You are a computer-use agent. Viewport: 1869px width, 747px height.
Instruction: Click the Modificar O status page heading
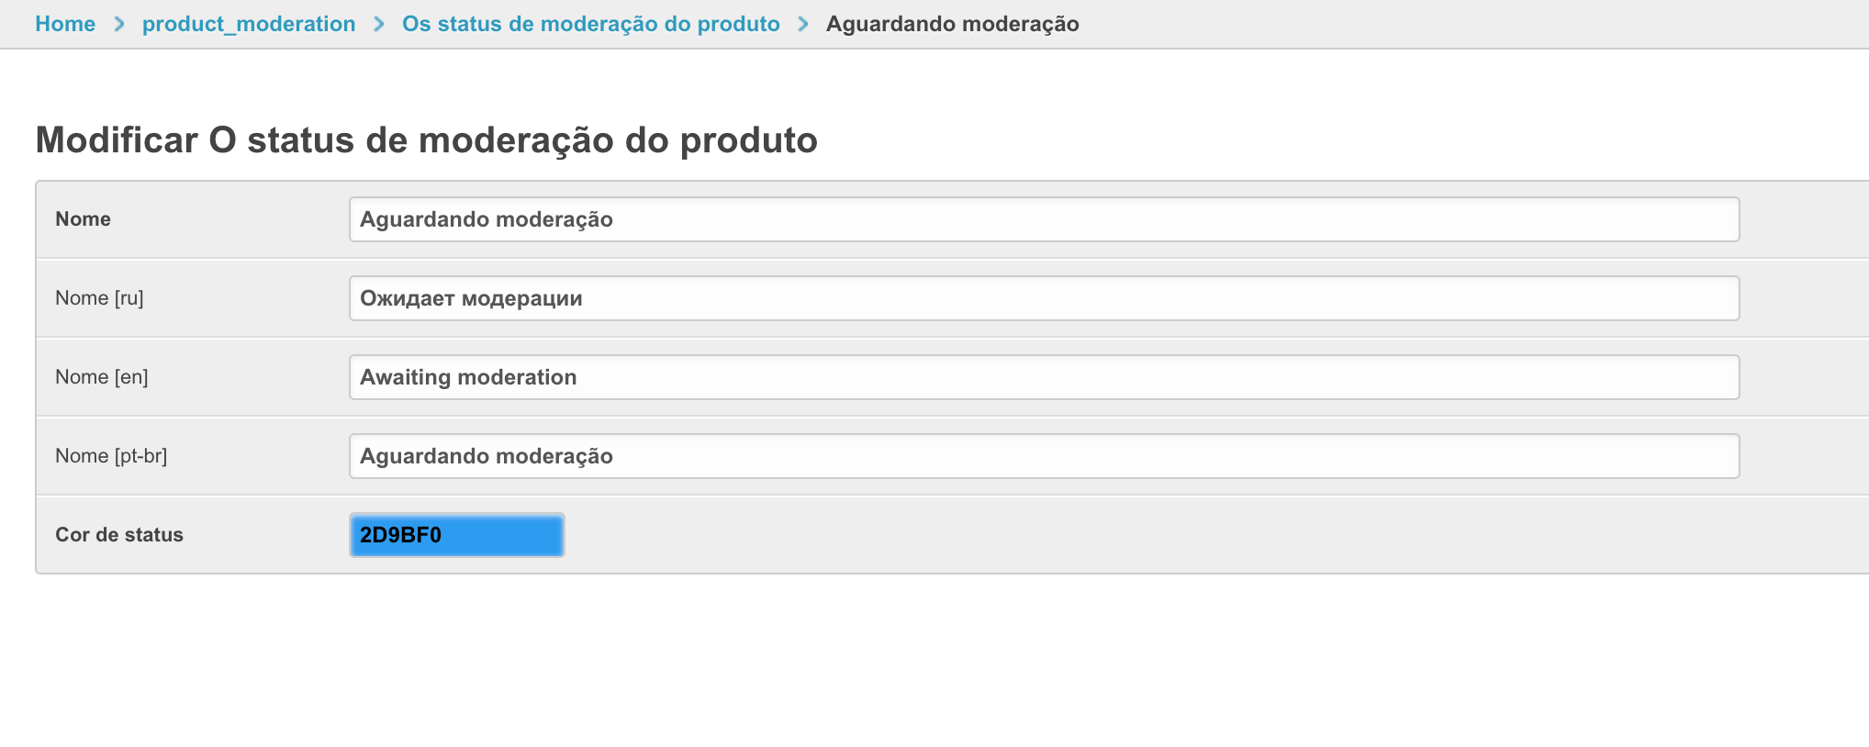click(426, 140)
